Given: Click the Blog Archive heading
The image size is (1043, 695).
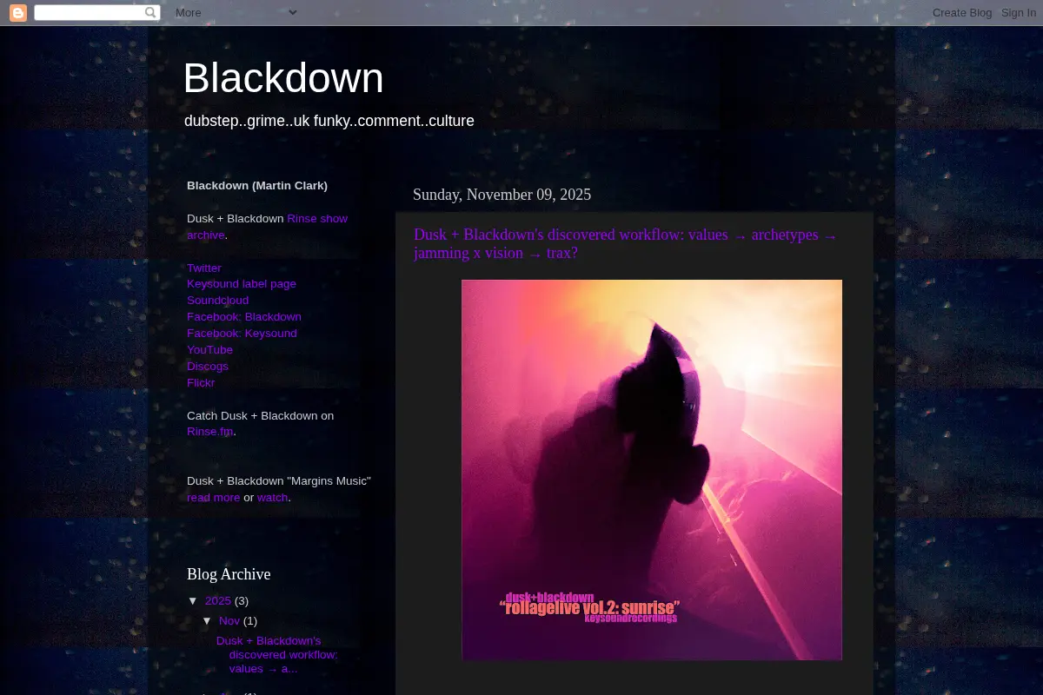Looking at the screenshot, I should [229, 574].
